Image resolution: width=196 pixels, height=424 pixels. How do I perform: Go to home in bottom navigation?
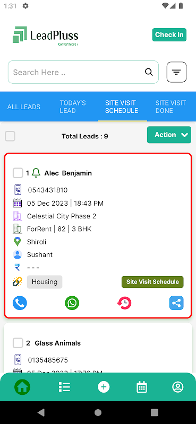(22, 387)
